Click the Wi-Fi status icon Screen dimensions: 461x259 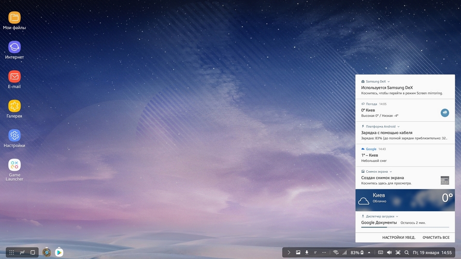(336, 252)
